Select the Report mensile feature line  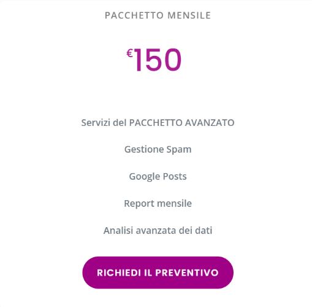(x=158, y=203)
